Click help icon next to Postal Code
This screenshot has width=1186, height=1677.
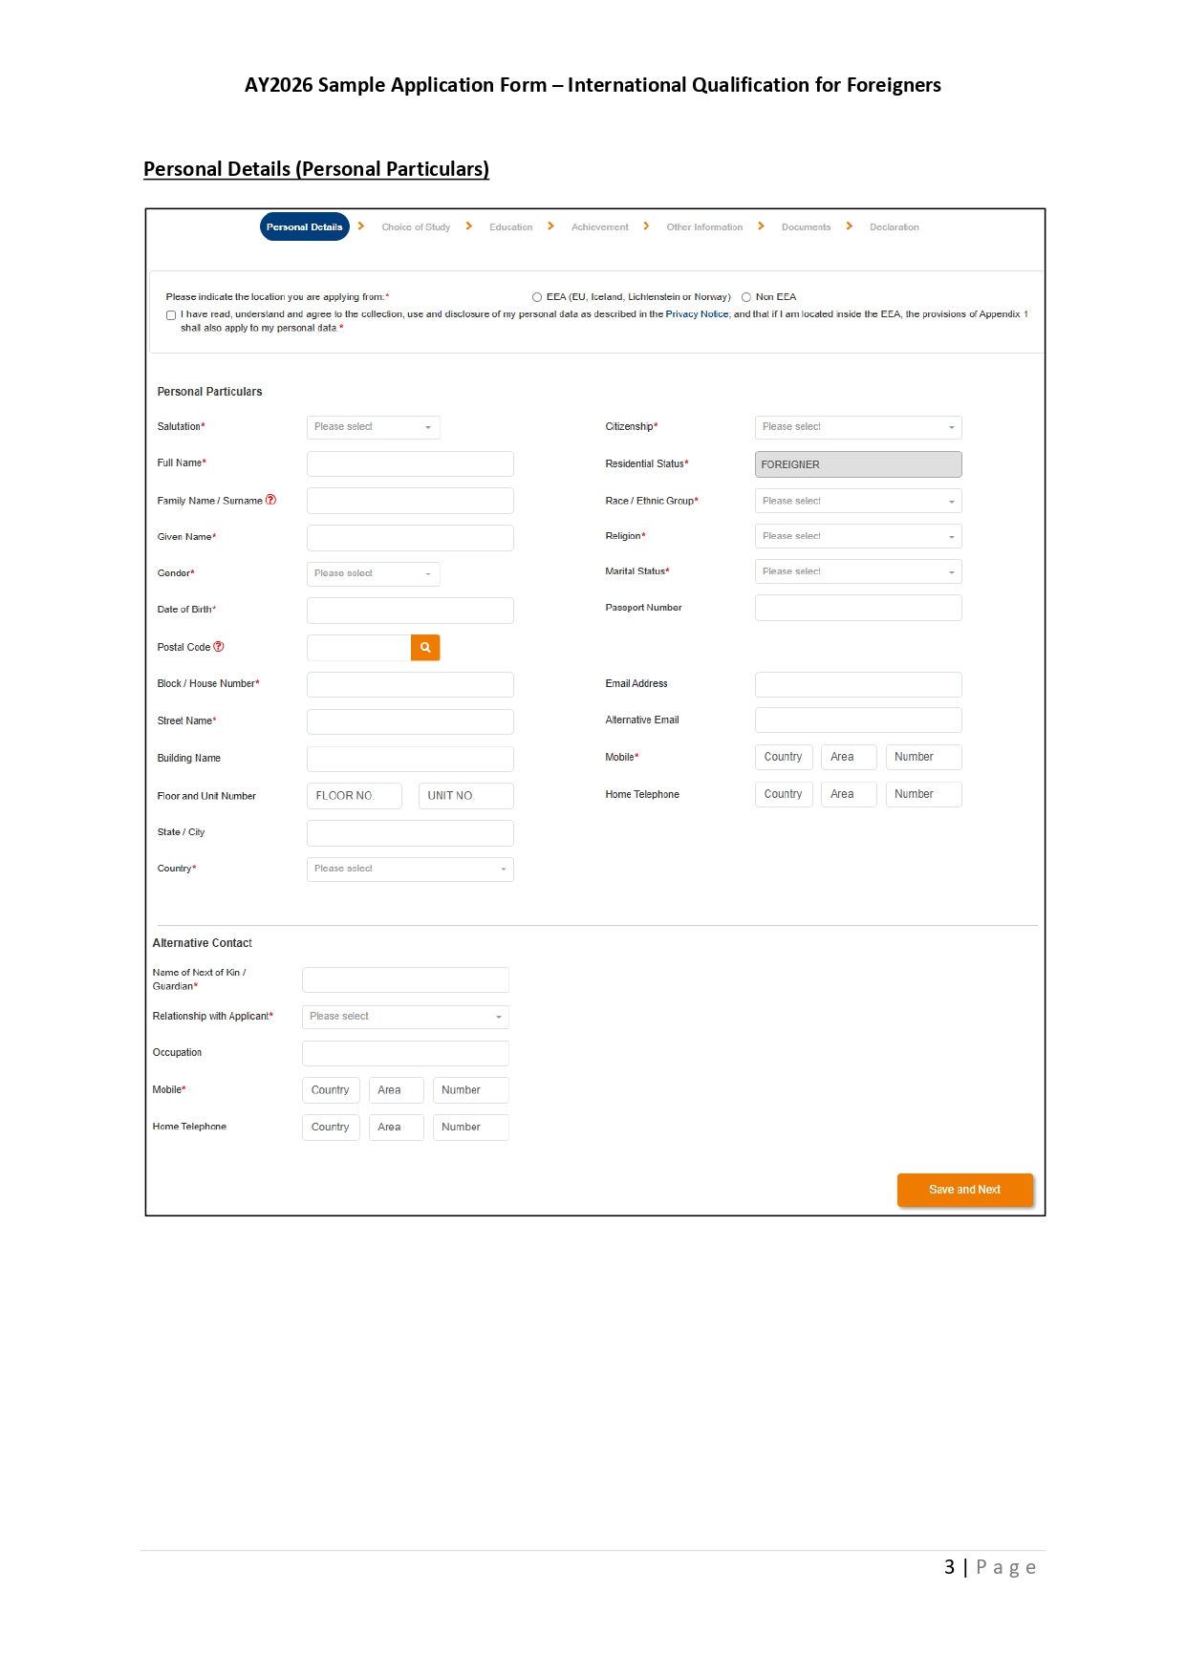tap(219, 647)
